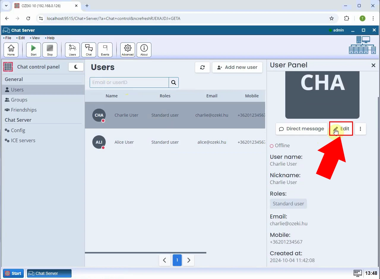The width and height of the screenshot is (380, 279).
Task: Click Charlie's CHA avatar in list
Action: coord(99,115)
